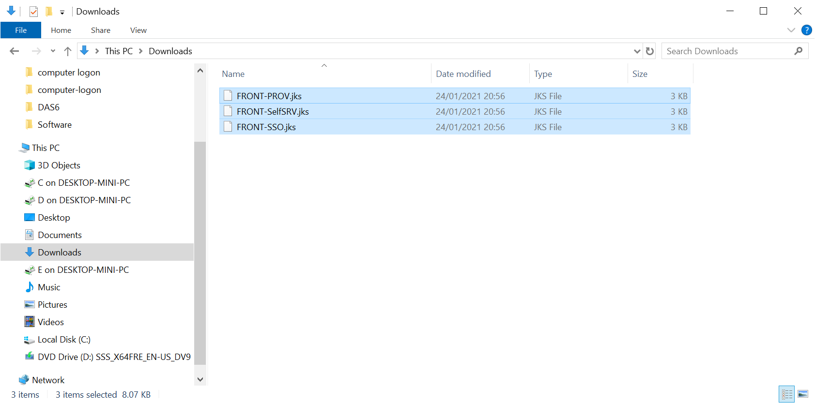Switch to the View ribbon tab
The height and width of the screenshot is (403, 815).
[x=138, y=30]
